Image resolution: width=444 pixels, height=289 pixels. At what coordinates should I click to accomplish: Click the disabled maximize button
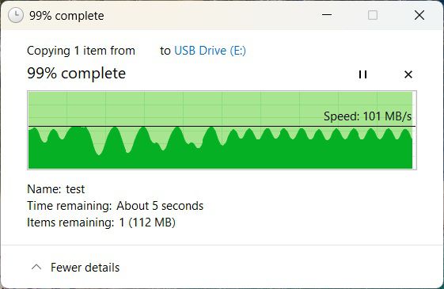[373, 15]
